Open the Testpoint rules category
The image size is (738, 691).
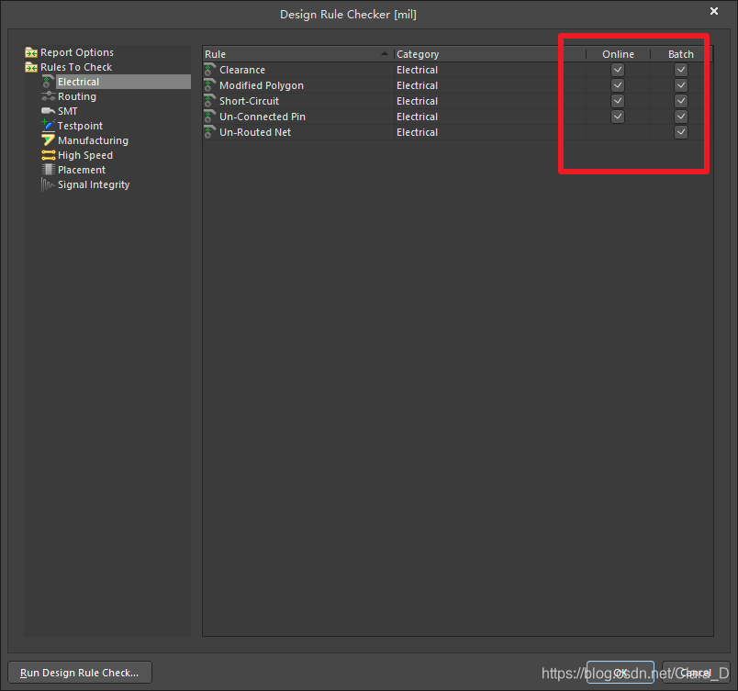pos(50,126)
